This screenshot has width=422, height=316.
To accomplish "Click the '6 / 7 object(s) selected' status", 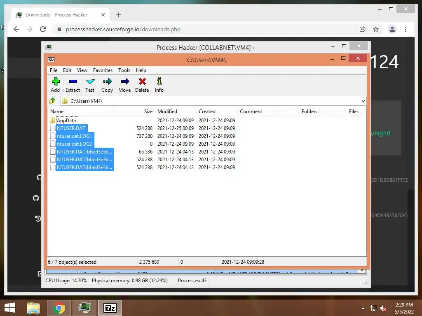I will (72, 262).
